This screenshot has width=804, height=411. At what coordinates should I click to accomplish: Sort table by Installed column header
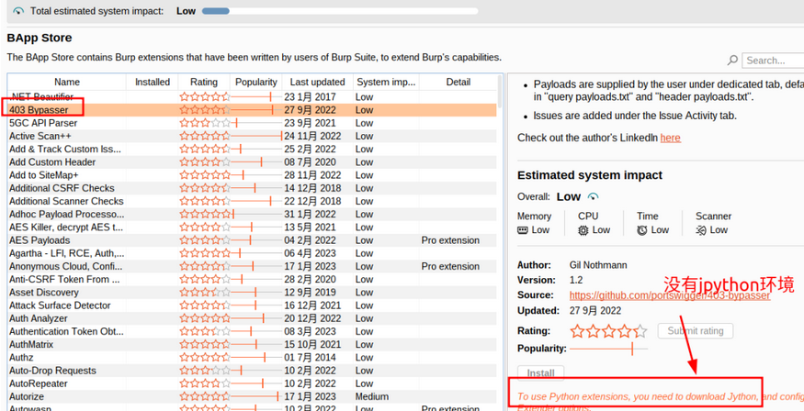point(153,82)
